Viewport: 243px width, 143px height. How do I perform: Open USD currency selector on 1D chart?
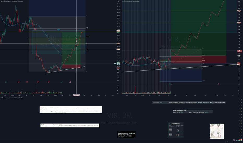118,1
